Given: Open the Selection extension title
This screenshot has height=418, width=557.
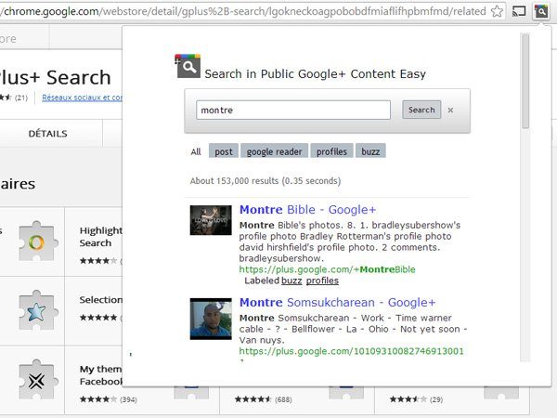Looking at the screenshot, I should [100, 300].
